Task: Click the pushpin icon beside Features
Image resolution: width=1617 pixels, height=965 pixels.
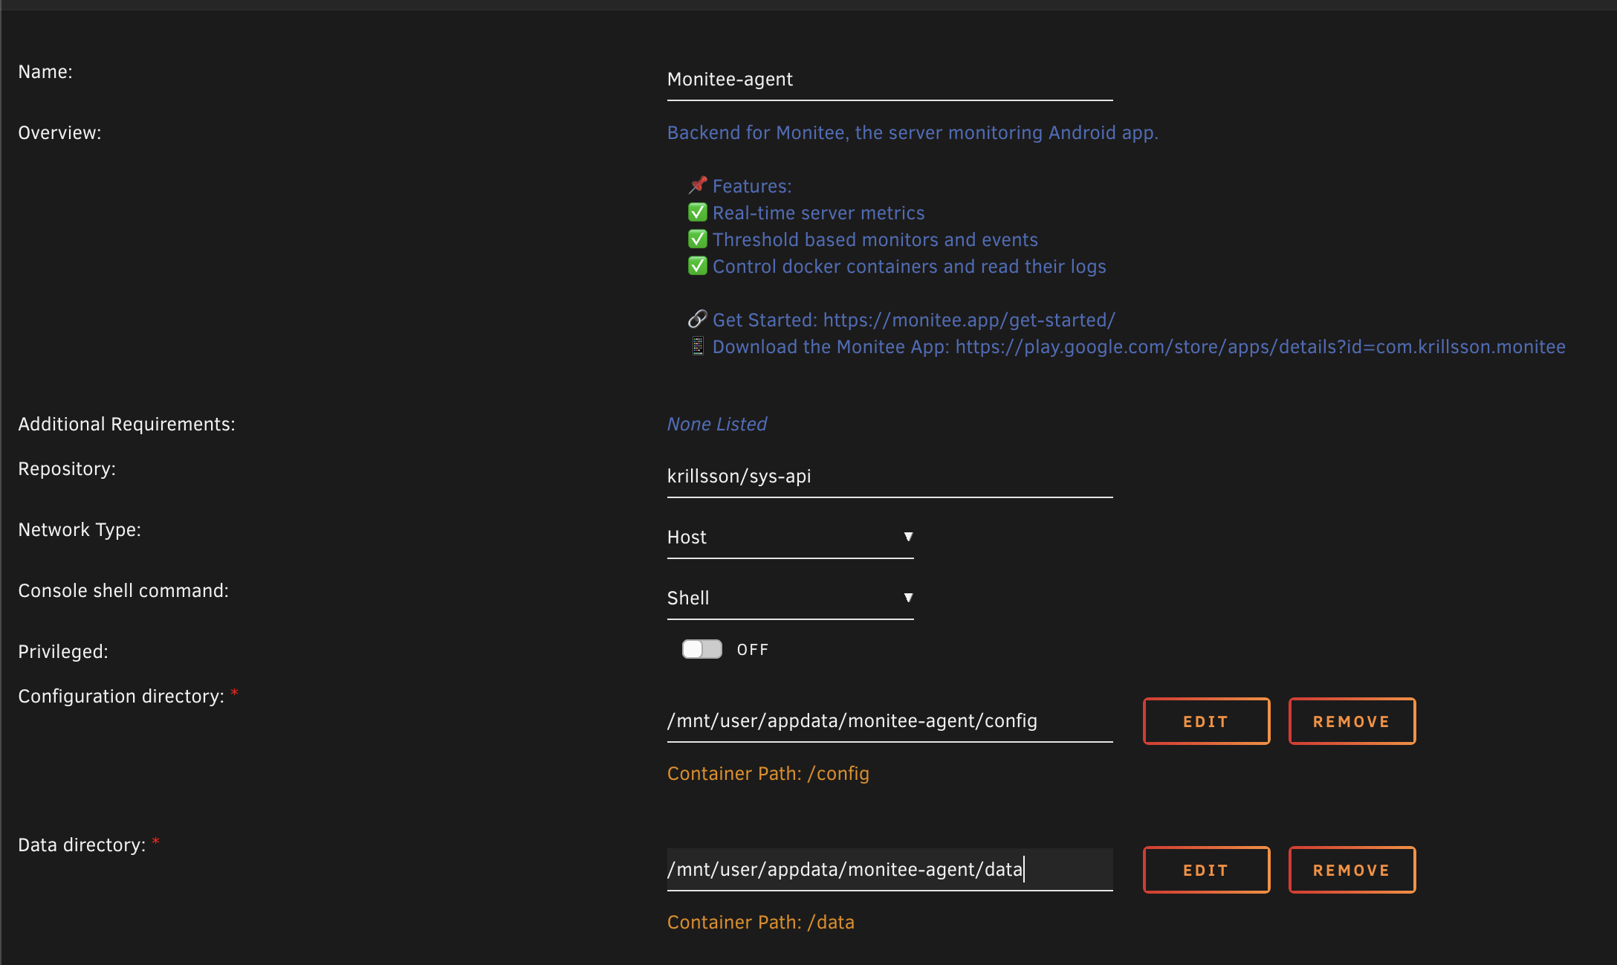Action: [697, 185]
